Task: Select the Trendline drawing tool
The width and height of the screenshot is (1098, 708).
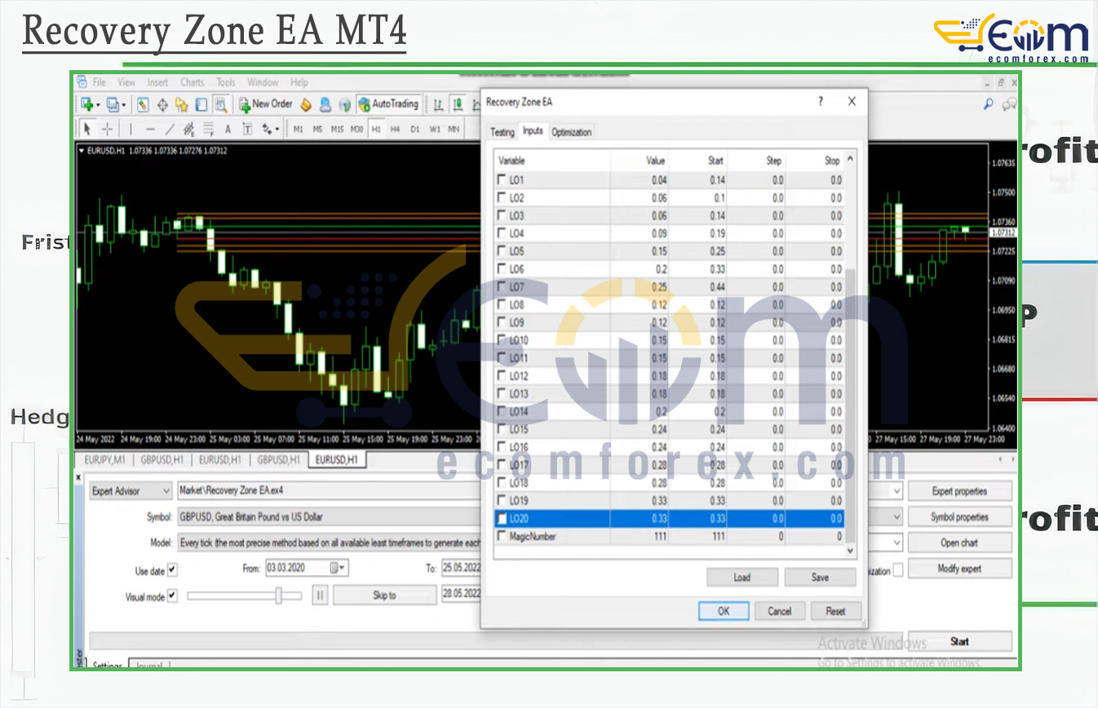Action: [x=170, y=129]
